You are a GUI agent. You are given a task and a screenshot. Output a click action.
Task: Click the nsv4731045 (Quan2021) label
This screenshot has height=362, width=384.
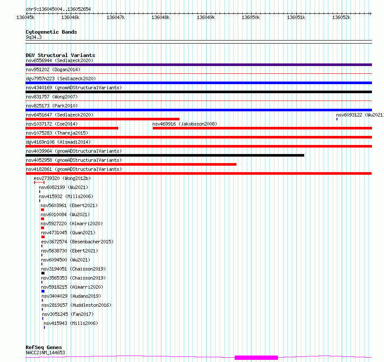[x=68, y=233]
